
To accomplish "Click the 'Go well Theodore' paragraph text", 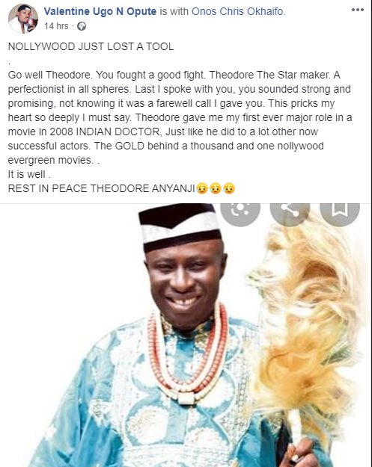I will [180, 117].
